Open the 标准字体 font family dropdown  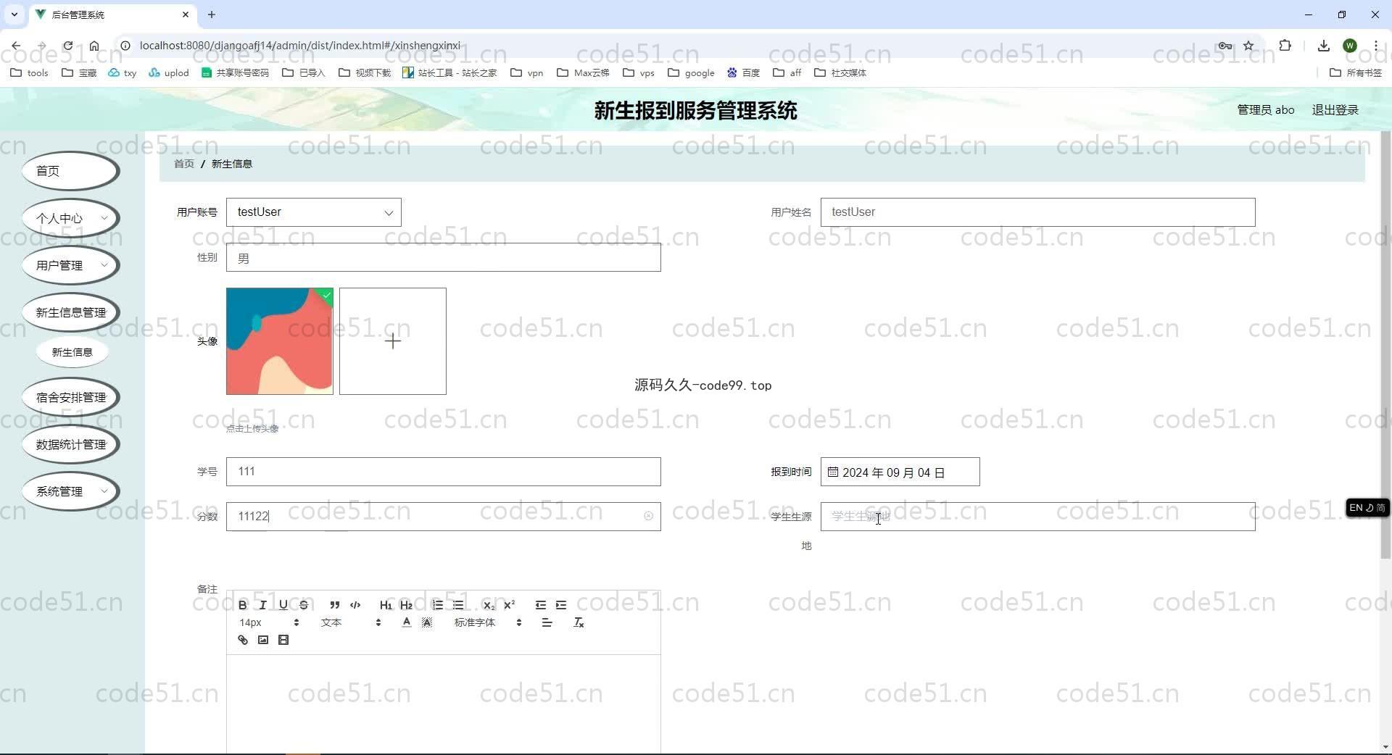487,622
